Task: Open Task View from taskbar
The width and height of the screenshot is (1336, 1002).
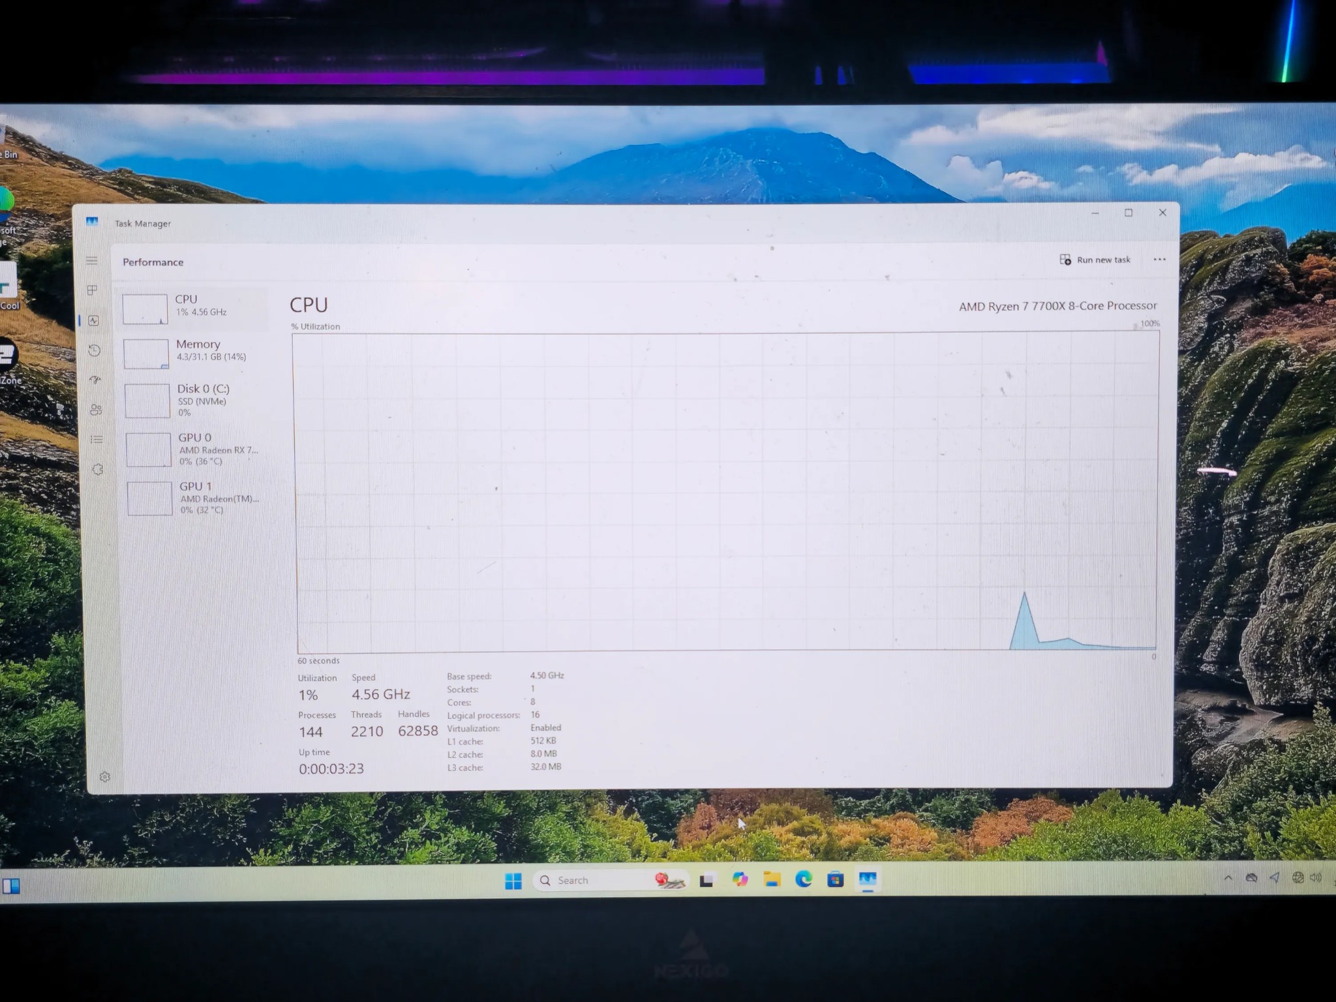Action: click(706, 881)
